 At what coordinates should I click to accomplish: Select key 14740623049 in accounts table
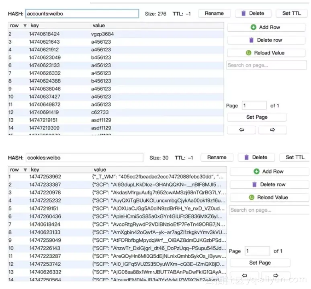point(45,57)
